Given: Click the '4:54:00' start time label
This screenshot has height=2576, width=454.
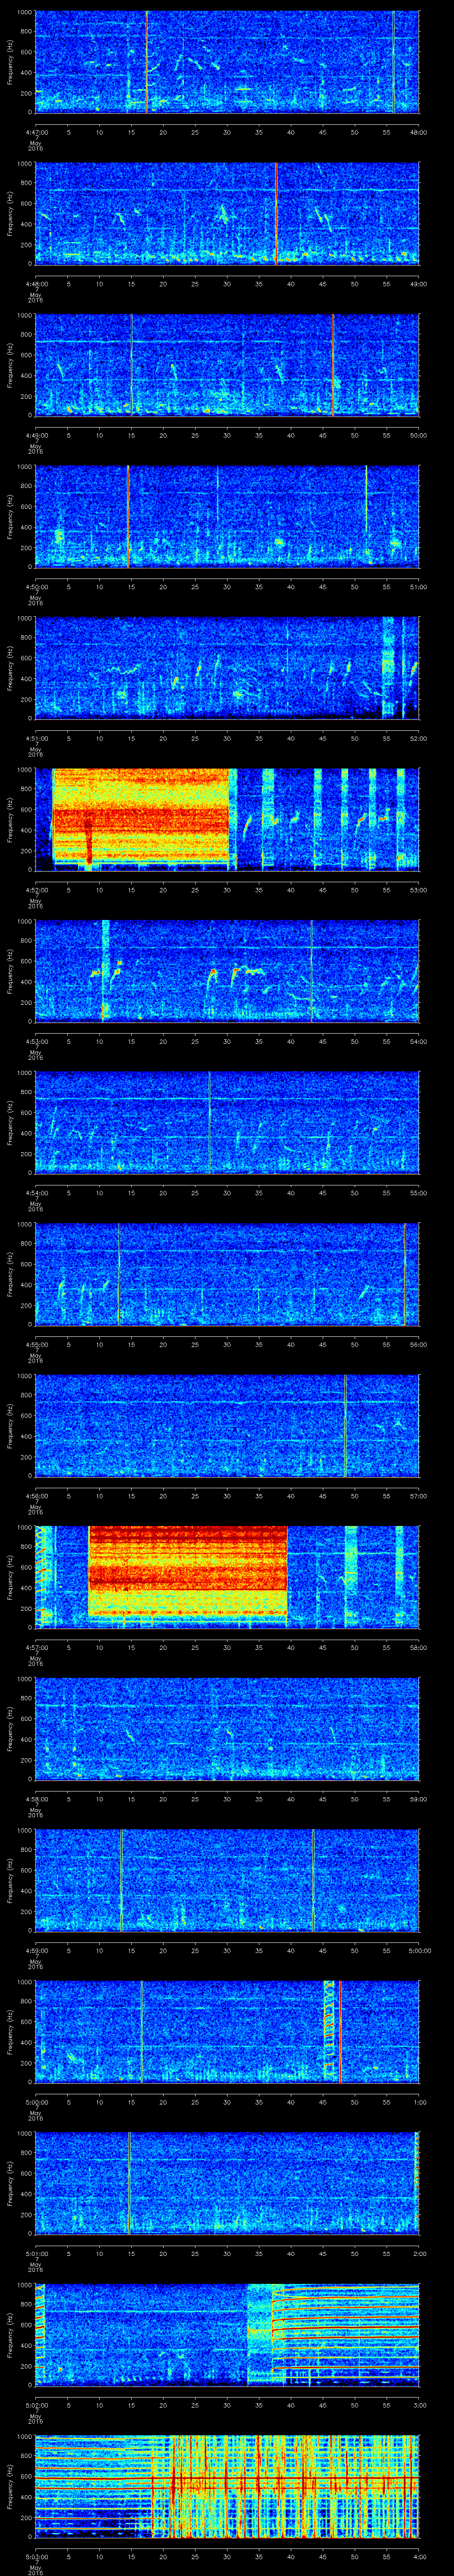Looking at the screenshot, I should [36, 1193].
